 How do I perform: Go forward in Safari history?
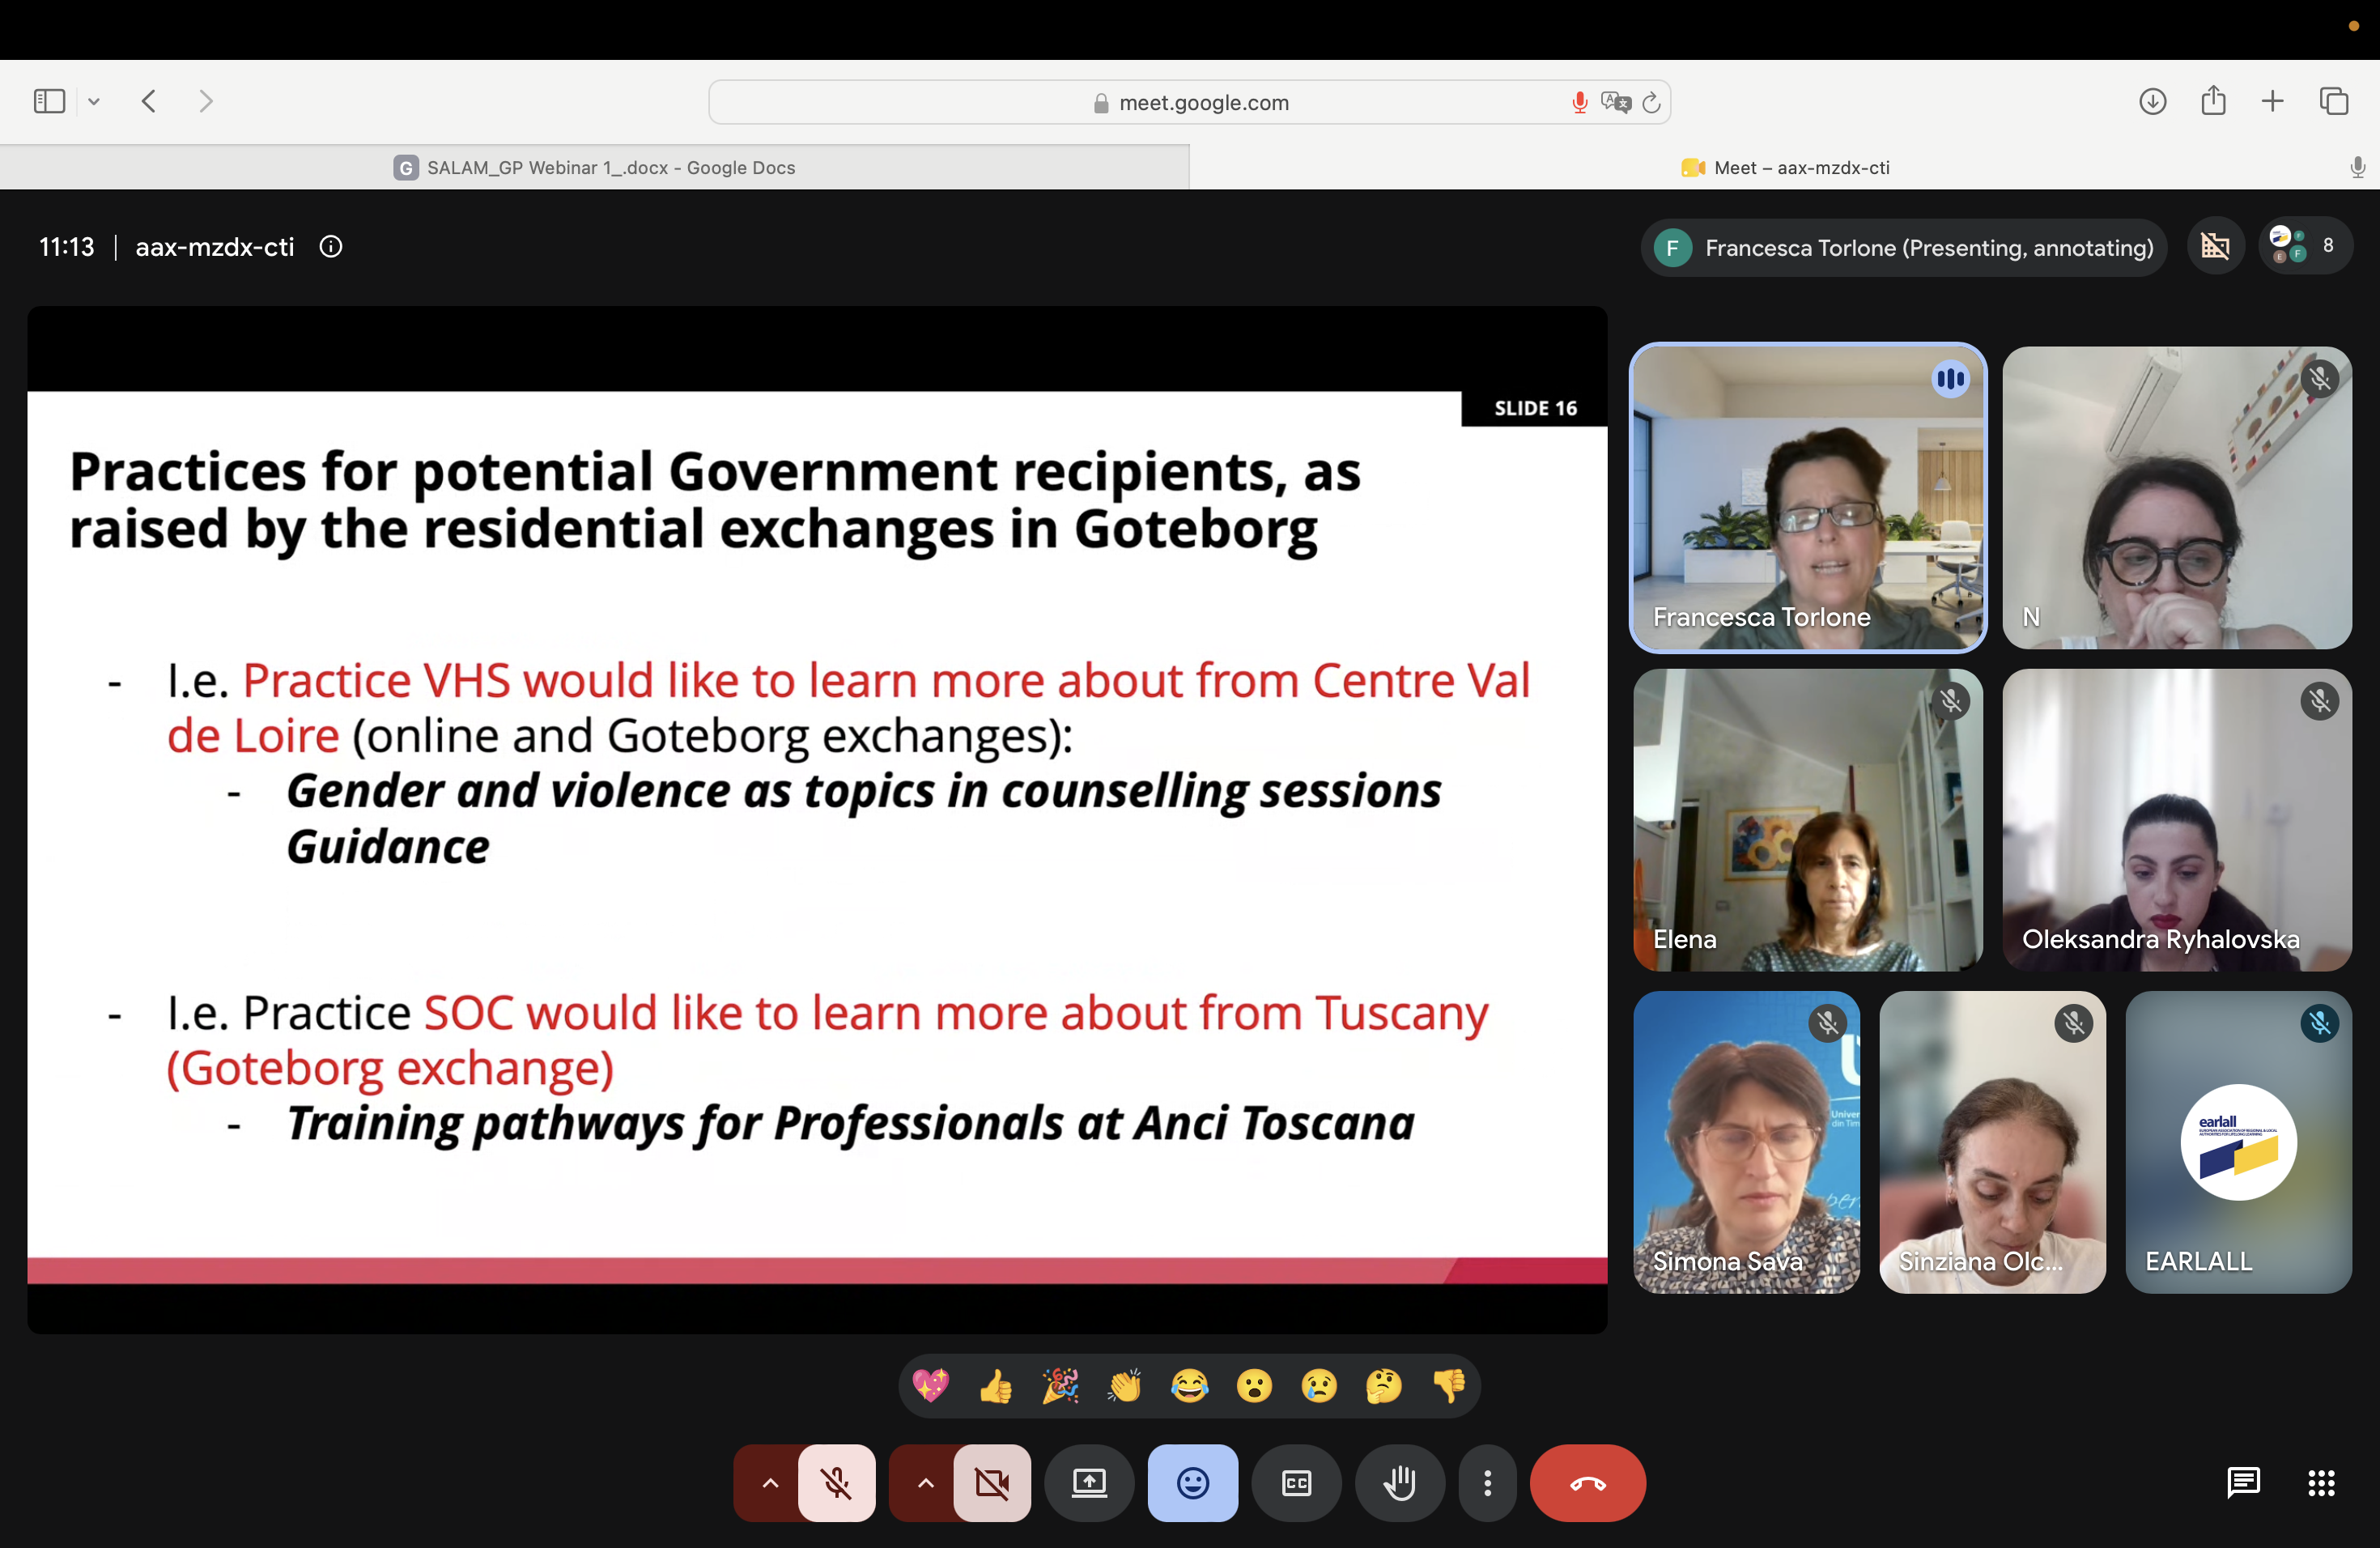(206, 101)
